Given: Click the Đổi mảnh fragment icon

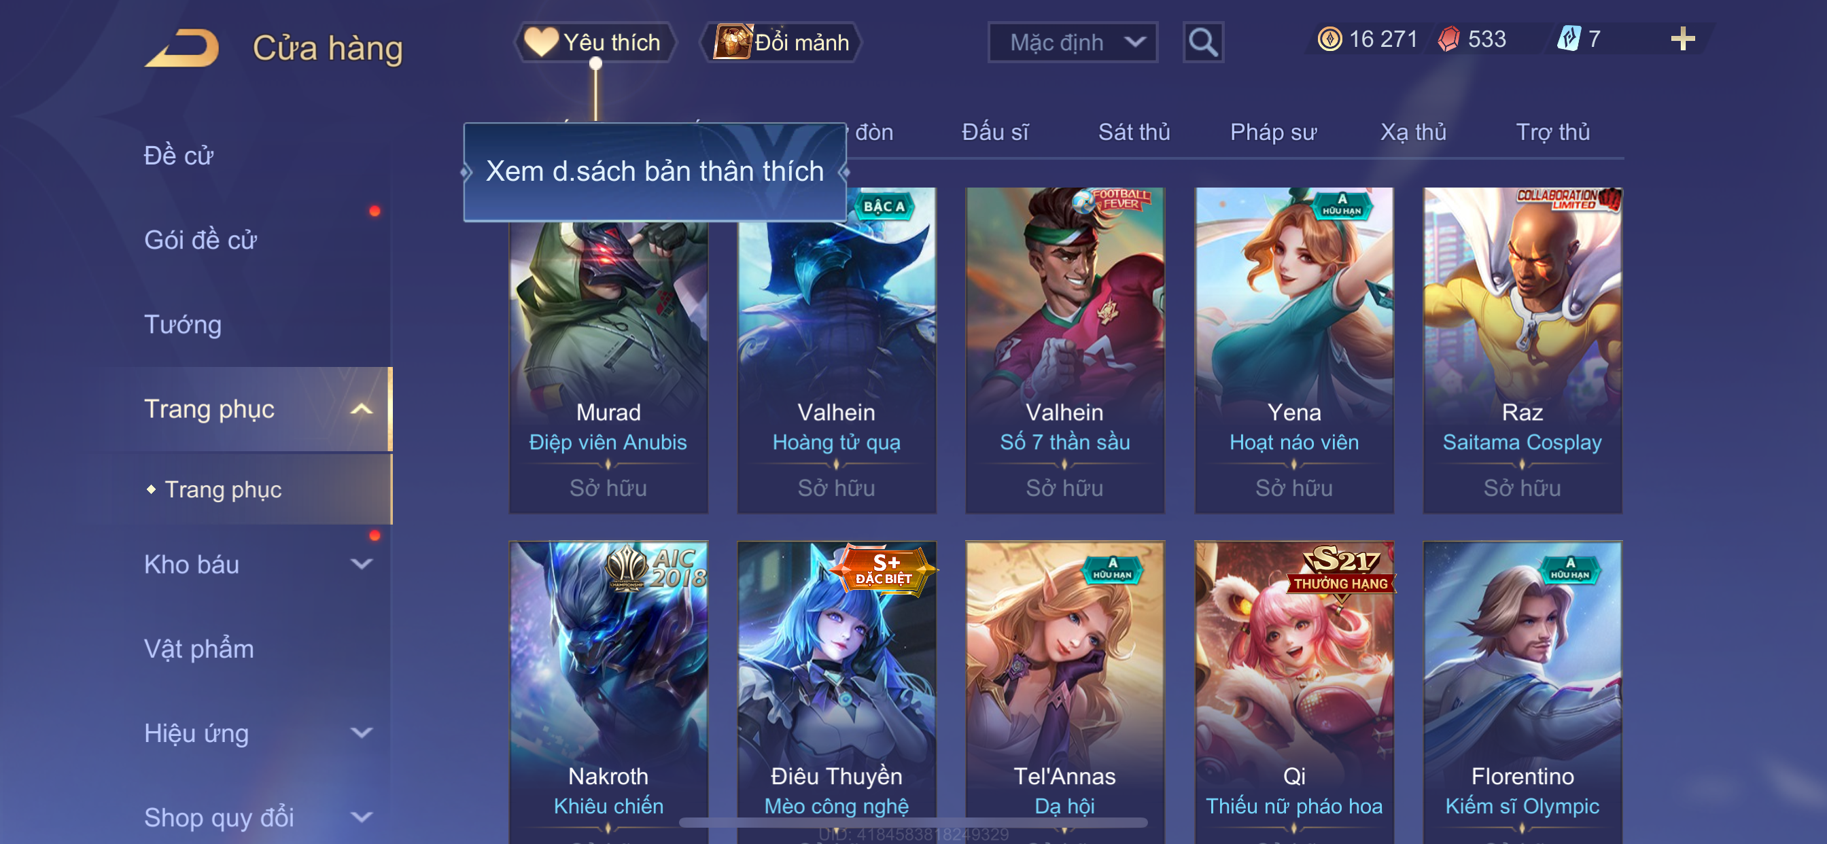Looking at the screenshot, I should pyautogui.click(x=733, y=42).
